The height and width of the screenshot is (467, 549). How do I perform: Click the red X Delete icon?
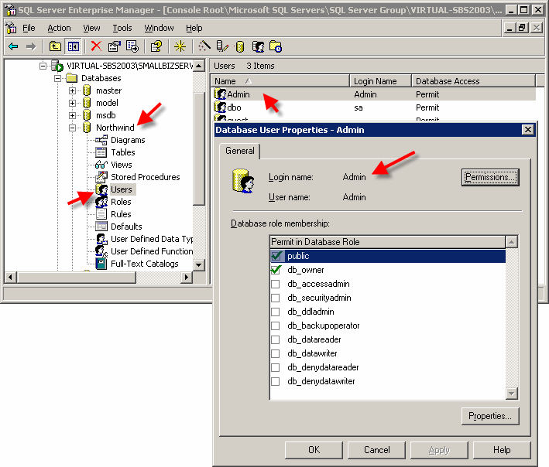96,46
